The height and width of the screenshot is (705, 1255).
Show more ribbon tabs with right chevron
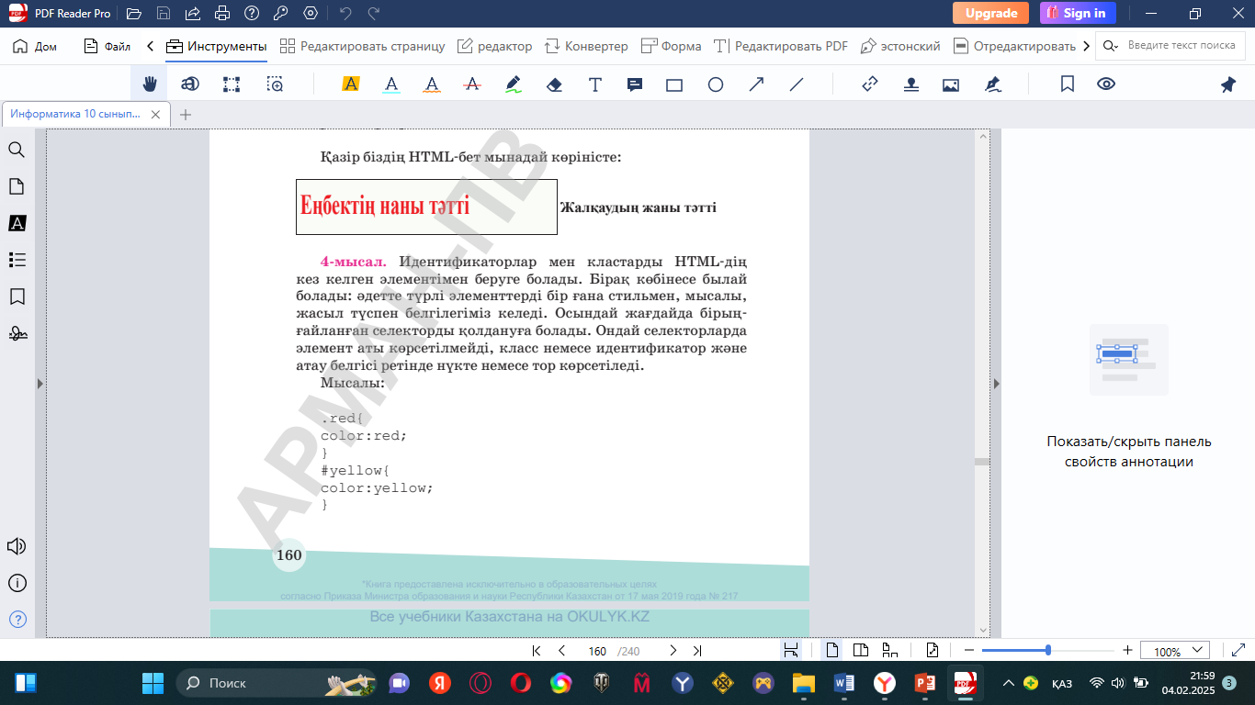tap(1087, 46)
